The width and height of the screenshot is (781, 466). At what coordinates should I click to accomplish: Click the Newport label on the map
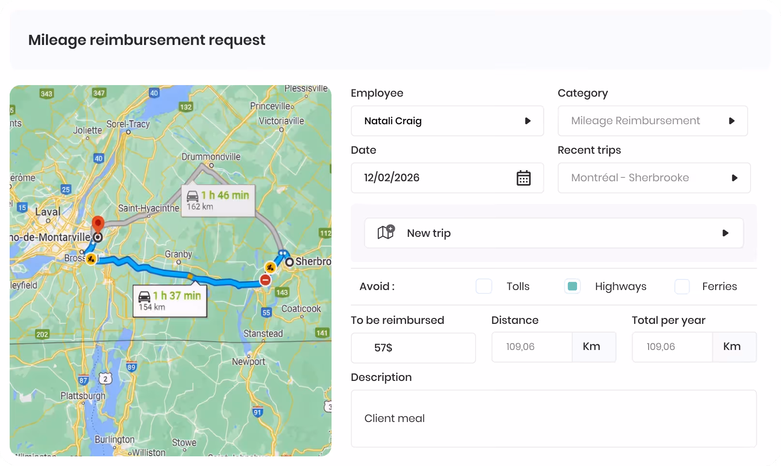(248, 362)
